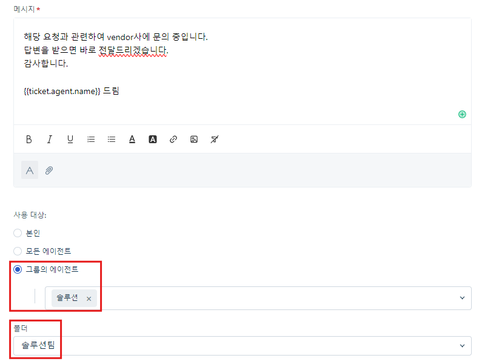Open the background highlight color tool
This screenshot has height=361, width=479.
[153, 140]
